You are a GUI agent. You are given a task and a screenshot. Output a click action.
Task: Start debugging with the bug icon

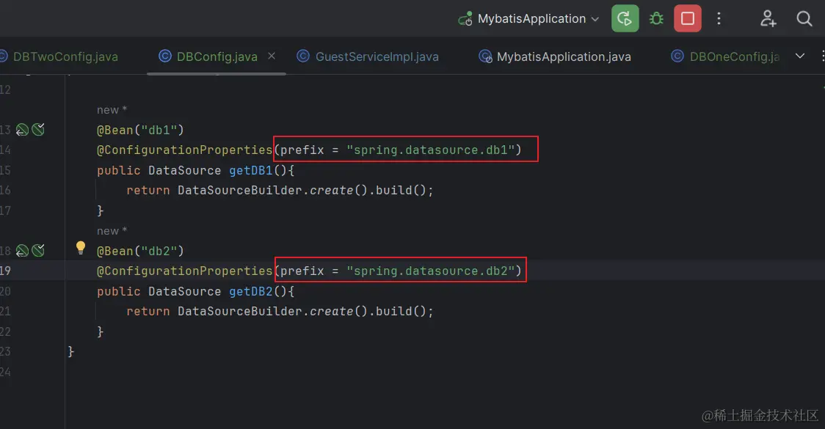pyautogui.click(x=656, y=18)
